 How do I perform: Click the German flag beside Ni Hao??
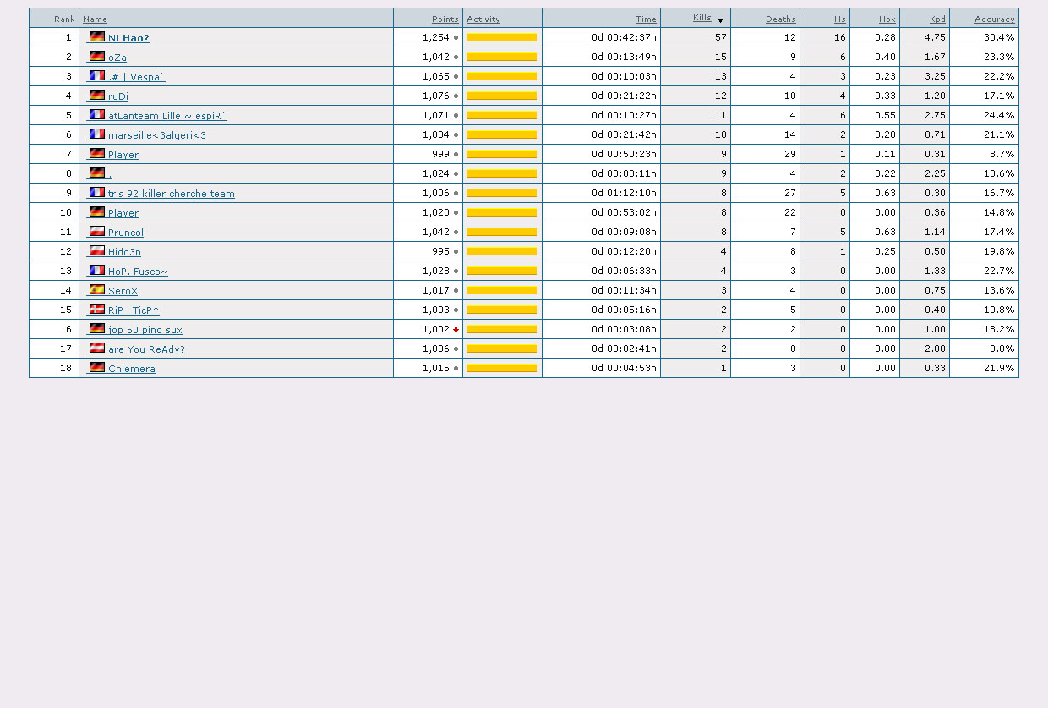97,37
